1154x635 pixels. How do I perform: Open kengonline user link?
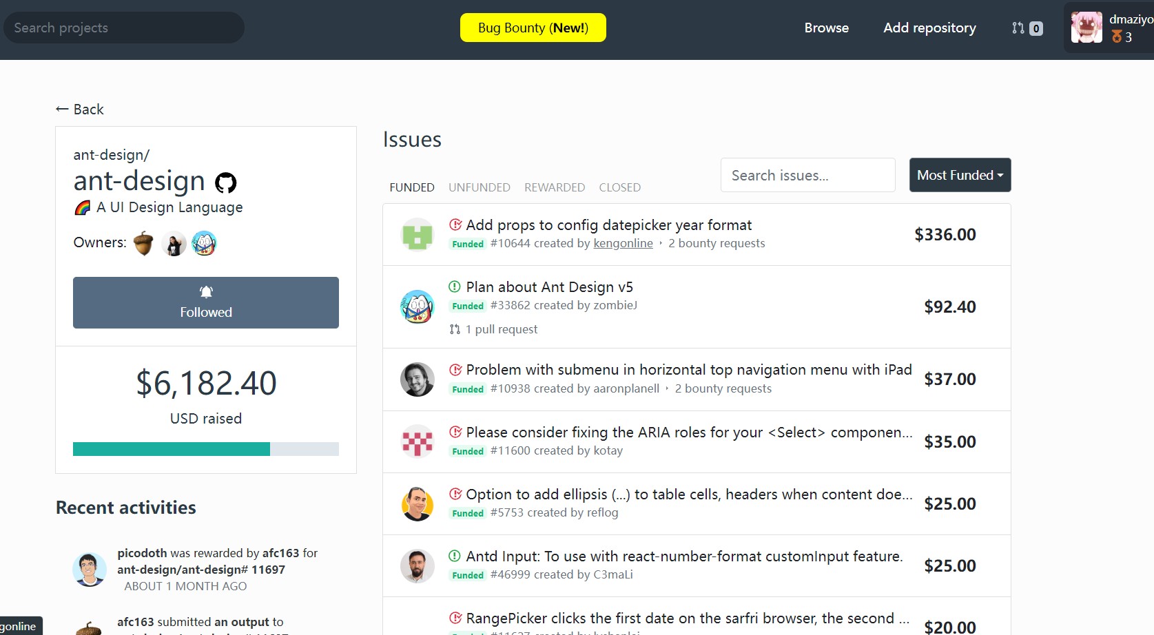(x=624, y=243)
